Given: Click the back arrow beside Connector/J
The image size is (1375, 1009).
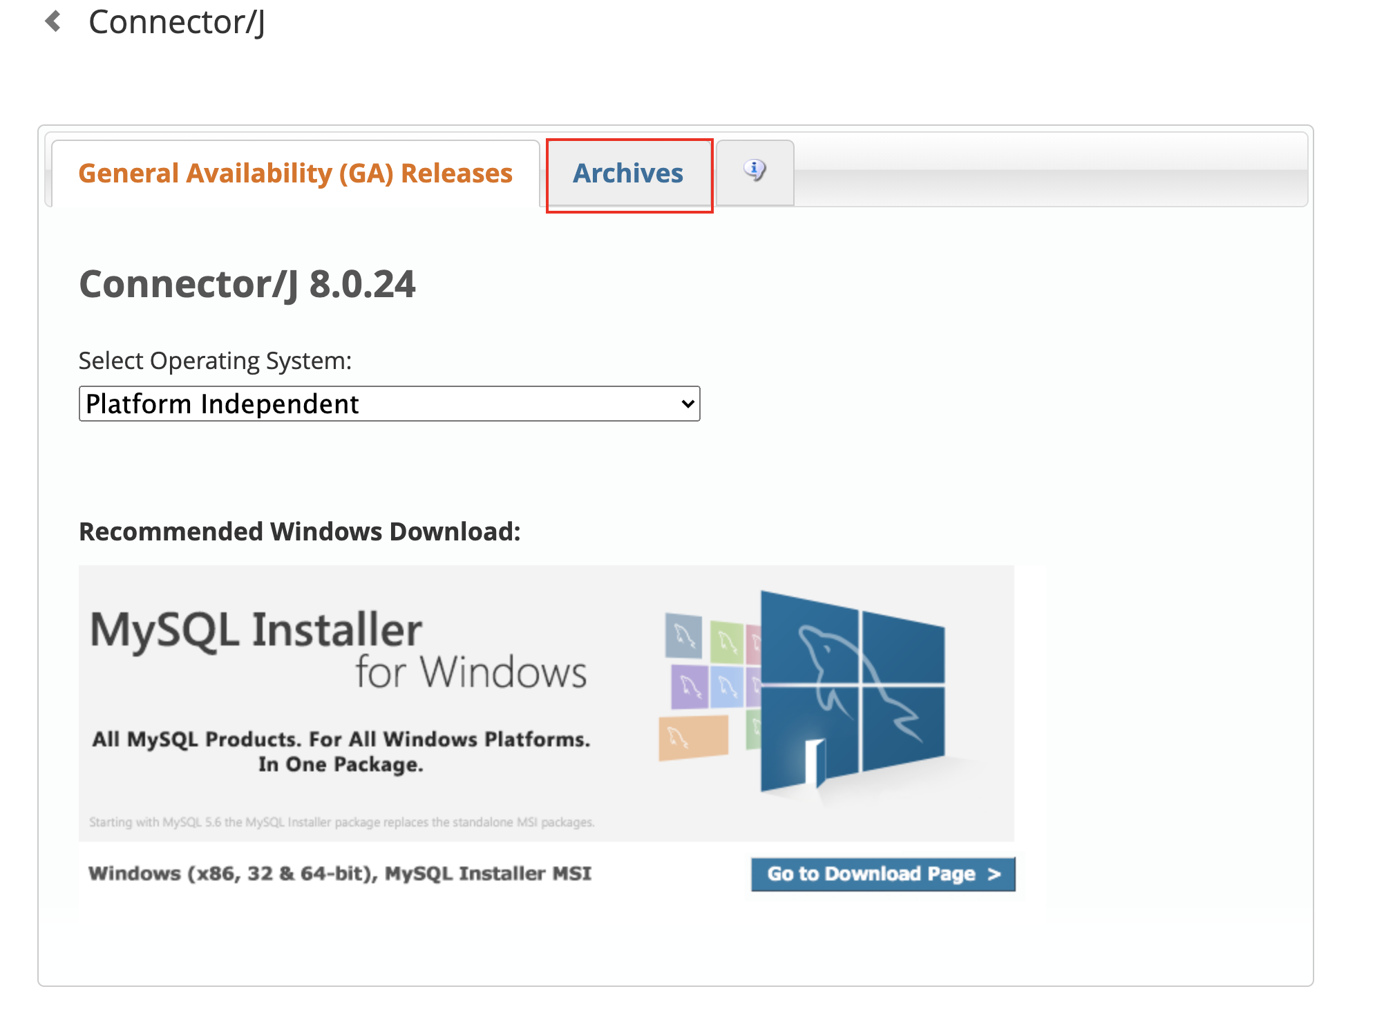Looking at the screenshot, I should (x=53, y=21).
